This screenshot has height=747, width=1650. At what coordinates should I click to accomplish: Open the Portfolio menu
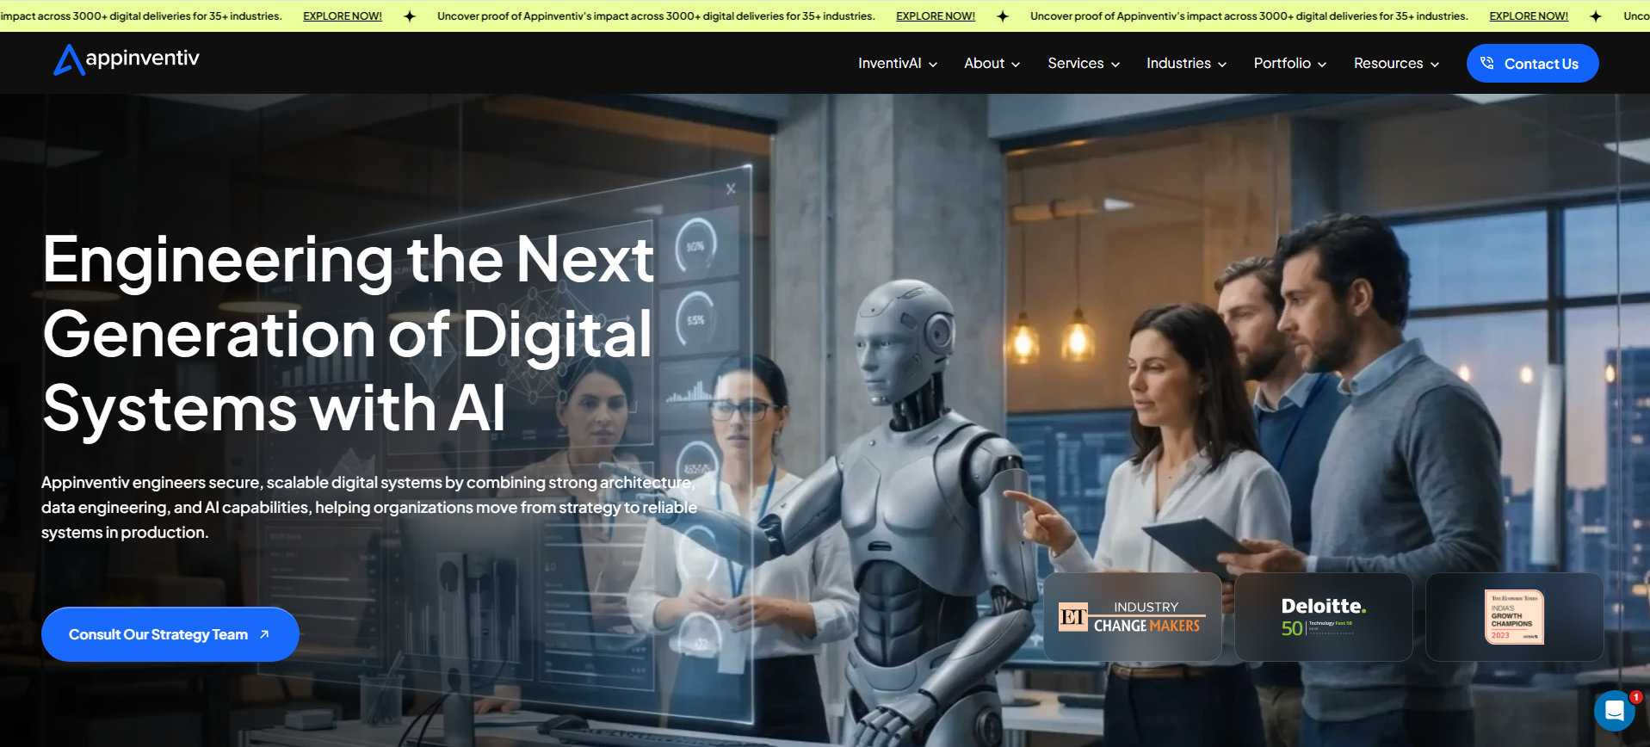pos(1290,64)
